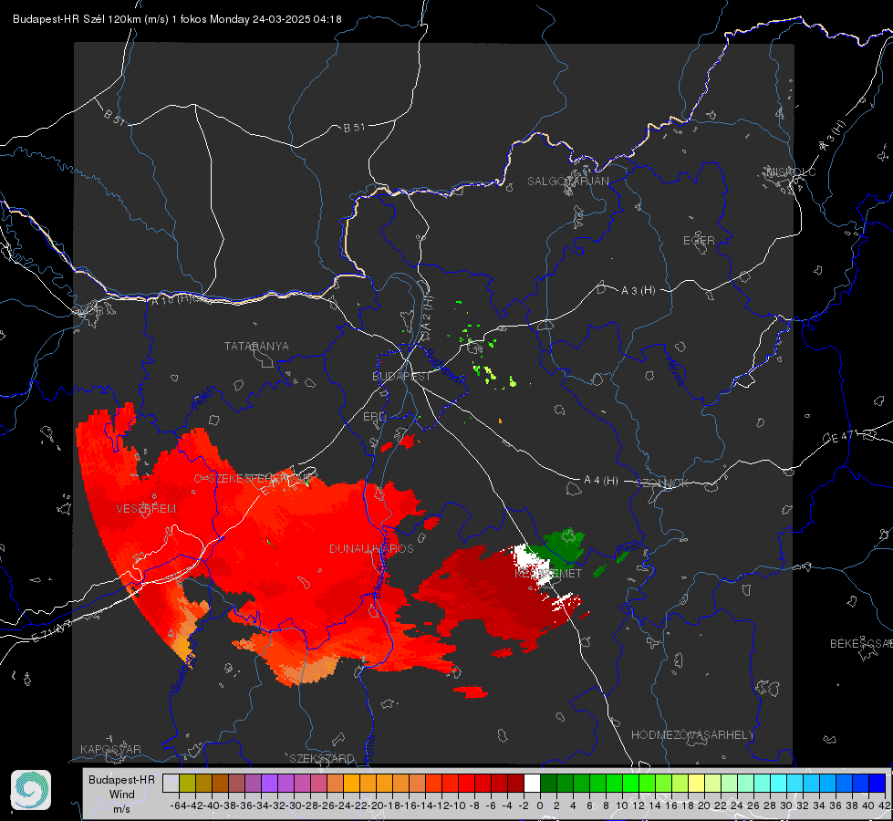Click the ERD town label
This screenshot has width=893, height=821.
pyautogui.click(x=374, y=417)
